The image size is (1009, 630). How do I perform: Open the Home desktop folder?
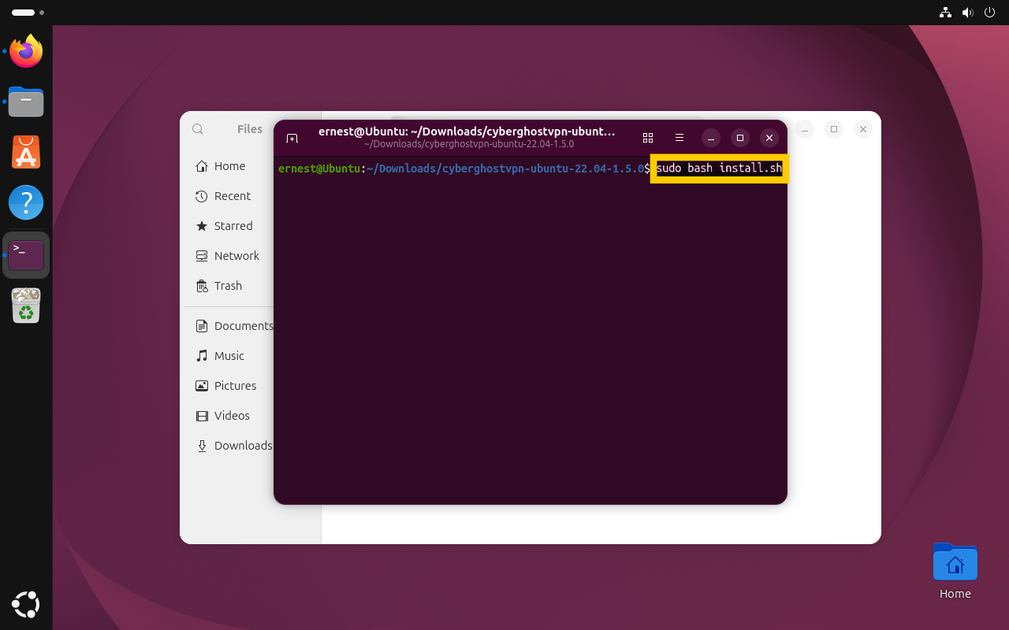coord(955,572)
